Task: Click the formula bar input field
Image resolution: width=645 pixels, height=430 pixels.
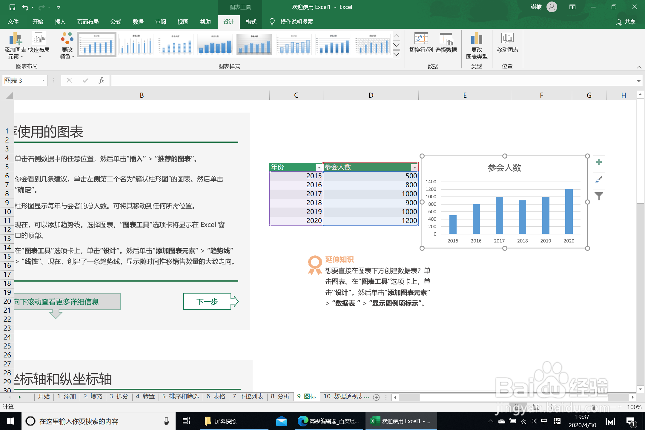Action: 373,80
